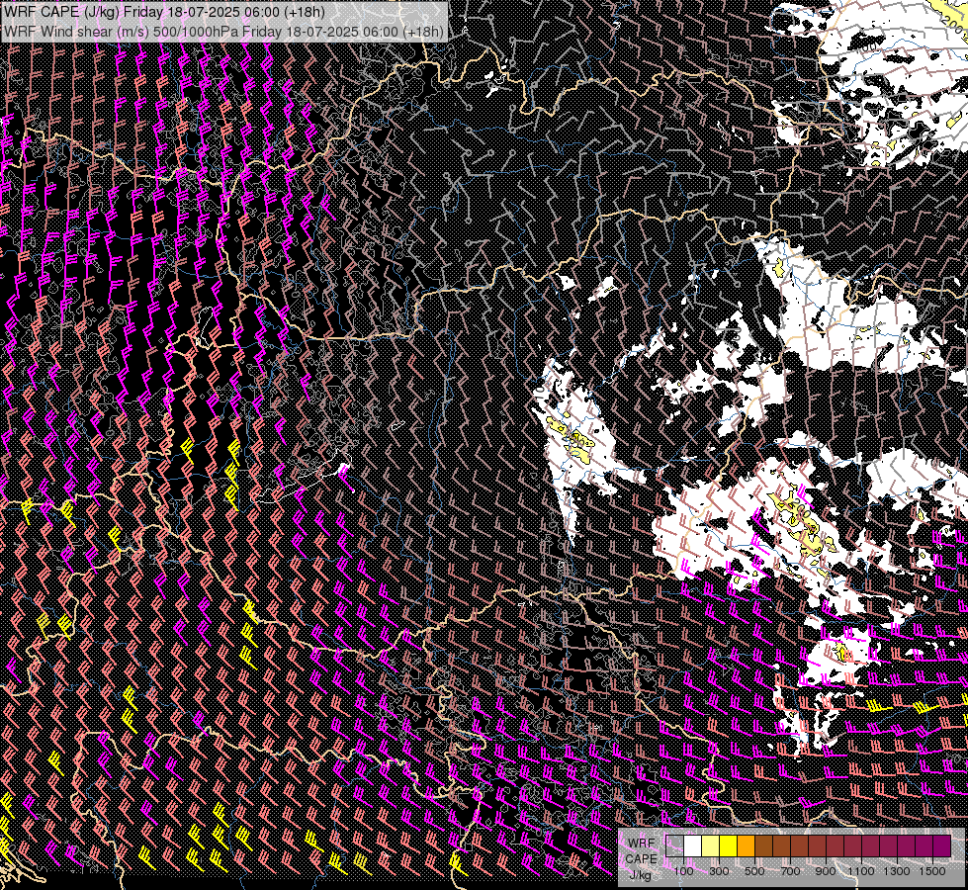968x890 pixels.
Task: Click the 'WRF Wind shear (m/s) 500/1000hPa' title line
Action: point(222,32)
